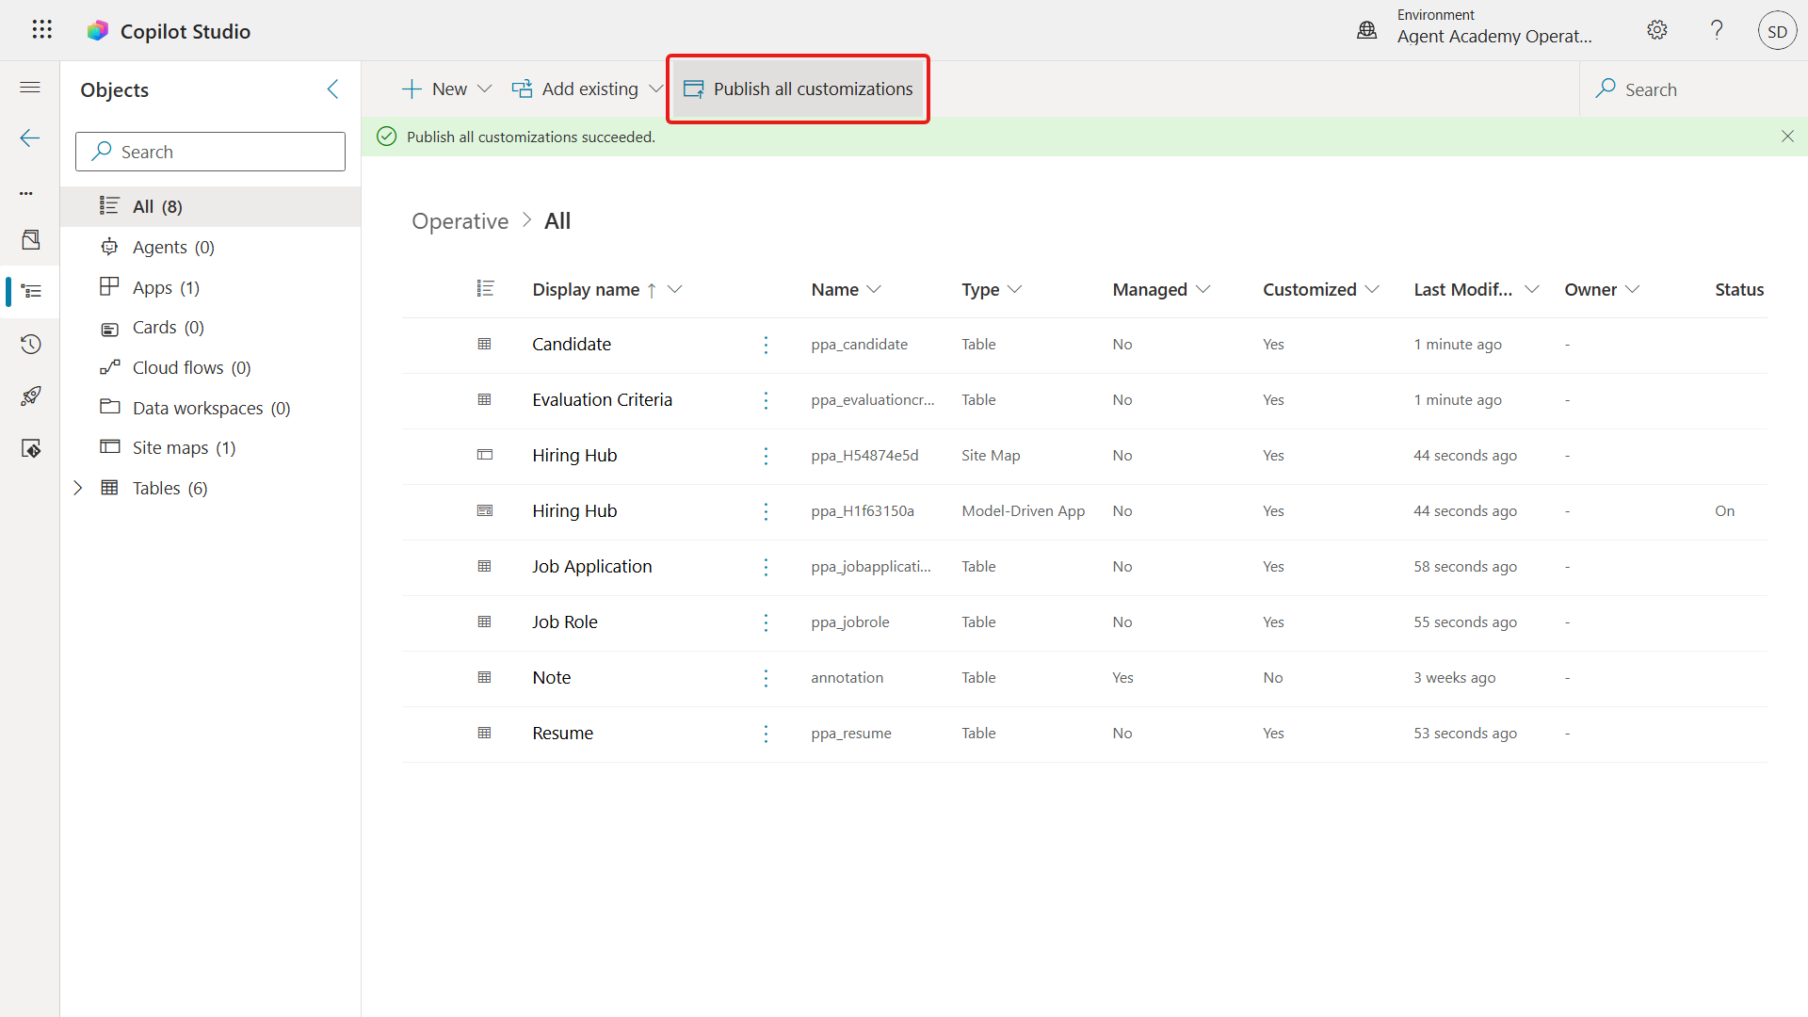The height and width of the screenshot is (1017, 1808).
Task: Open the Add existing dropdown
Action: tap(587, 89)
